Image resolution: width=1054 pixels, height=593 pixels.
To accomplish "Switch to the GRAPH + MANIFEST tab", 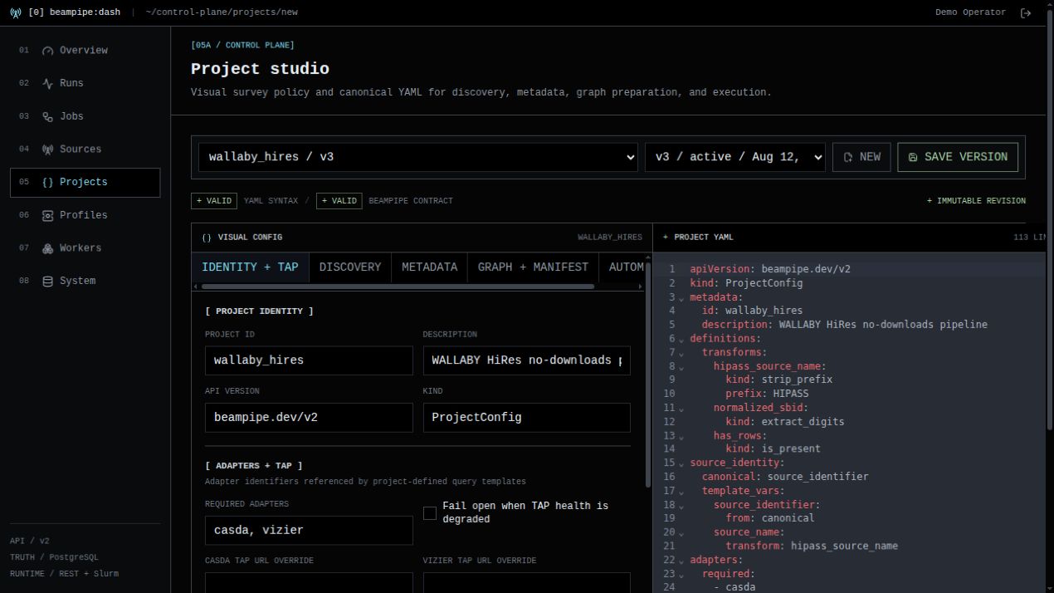I will (x=533, y=267).
